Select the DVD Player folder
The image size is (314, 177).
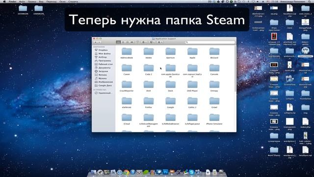click(x=192, y=86)
